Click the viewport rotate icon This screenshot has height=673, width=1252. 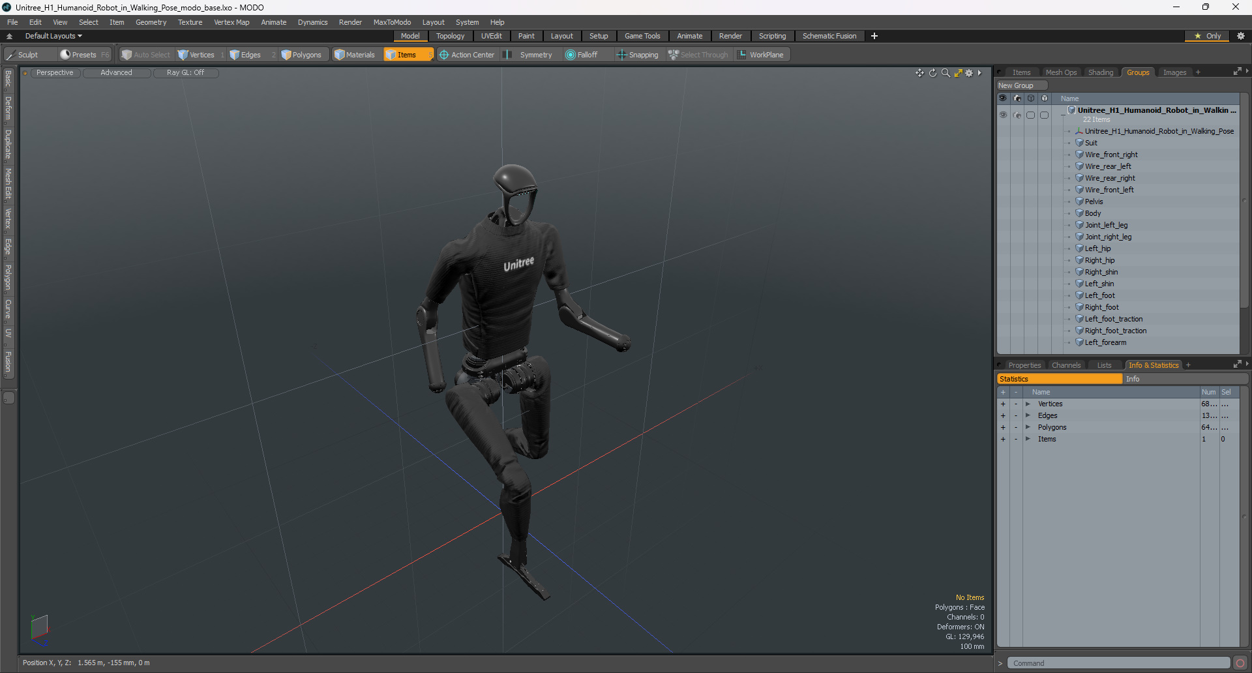point(932,73)
